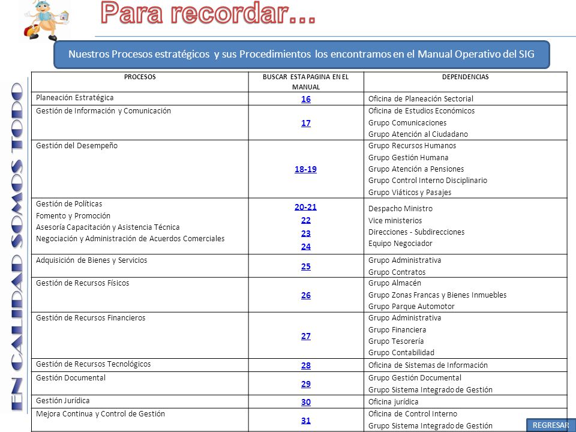The height and width of the screenshot is (432, 576).
Task: Click the ant mascot image
Action: [x=46, y=20]
